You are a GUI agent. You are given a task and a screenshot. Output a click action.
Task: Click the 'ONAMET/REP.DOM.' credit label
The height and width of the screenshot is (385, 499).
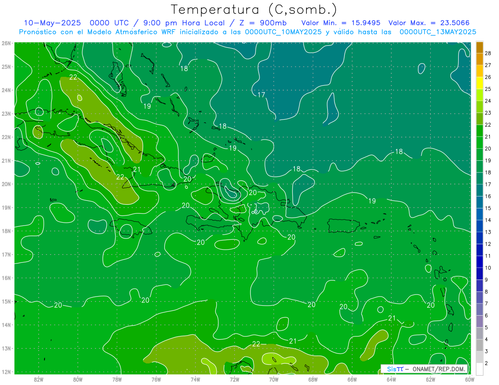(440, 369)
